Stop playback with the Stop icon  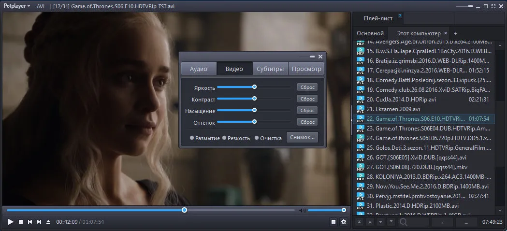click(x=21, y=222)
